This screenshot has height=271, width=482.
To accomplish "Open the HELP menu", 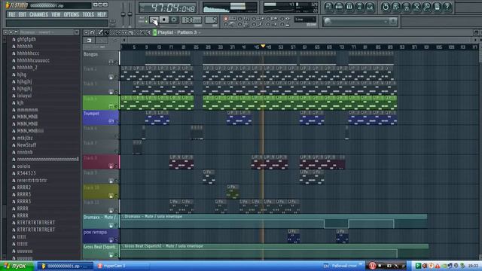I will (102, 14).
